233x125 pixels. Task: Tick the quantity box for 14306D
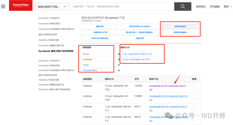194,97
